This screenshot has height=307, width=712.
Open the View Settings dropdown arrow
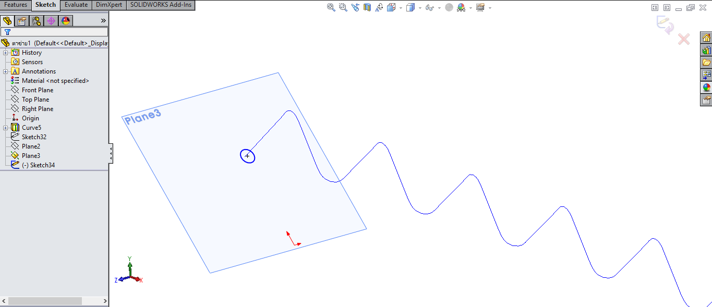click(x=490, y=8)
